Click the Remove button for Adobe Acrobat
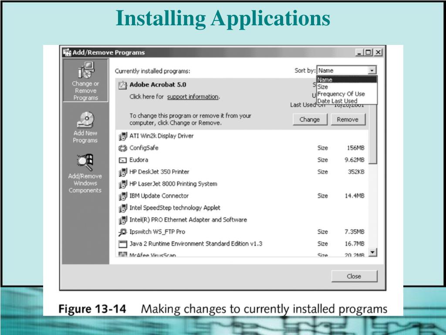446x335 pixels. pyautogui.click(x=348, y=120)
